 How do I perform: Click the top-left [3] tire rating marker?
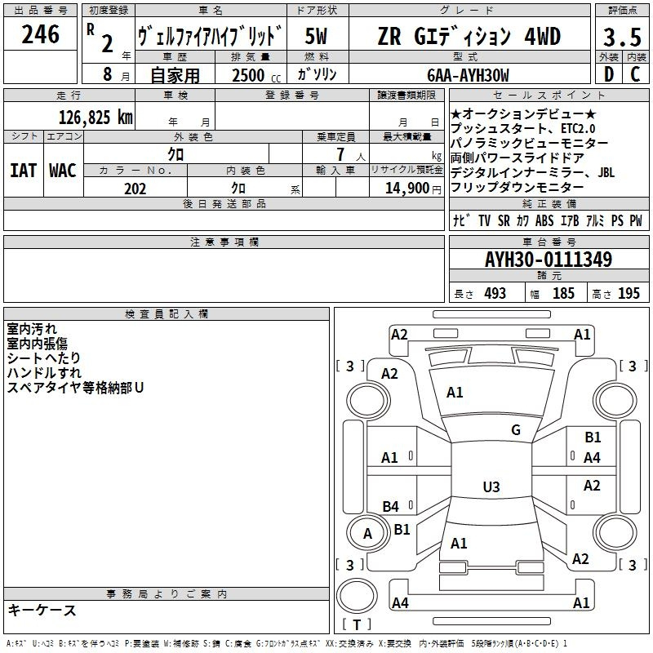[350, 366]
